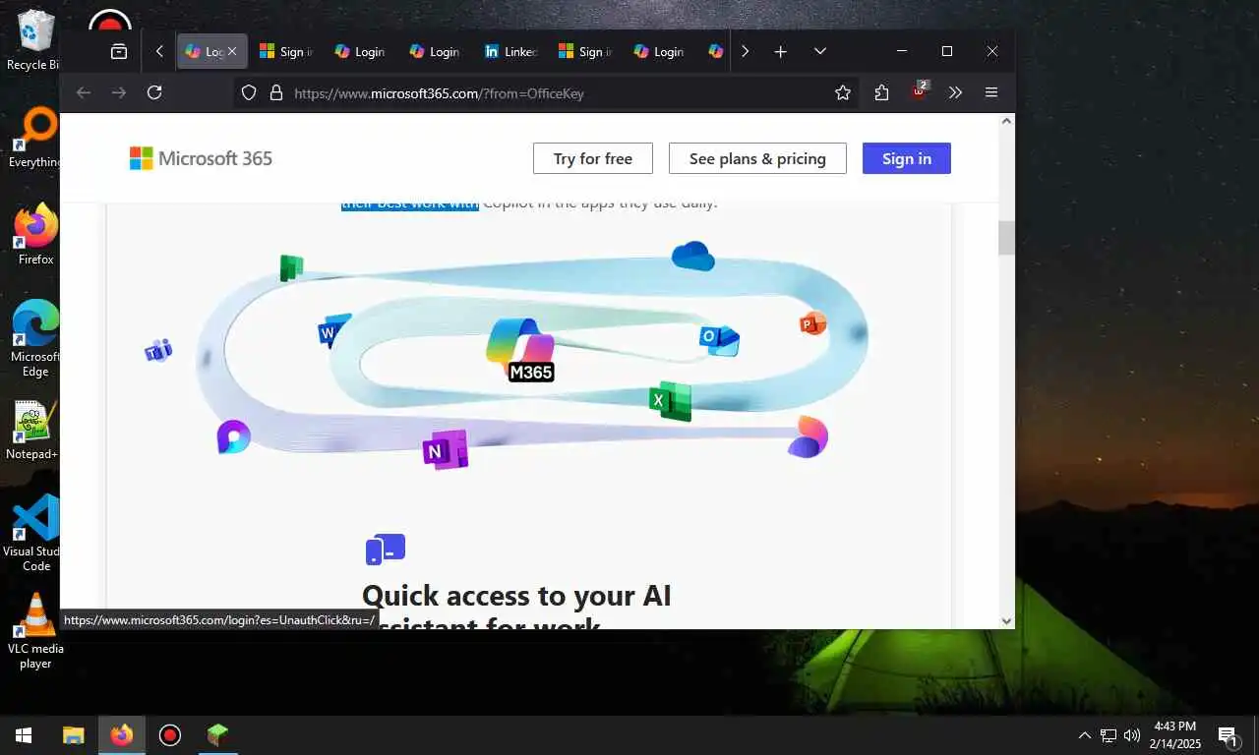Click the M365 Copilot logo

coord(521,349)
